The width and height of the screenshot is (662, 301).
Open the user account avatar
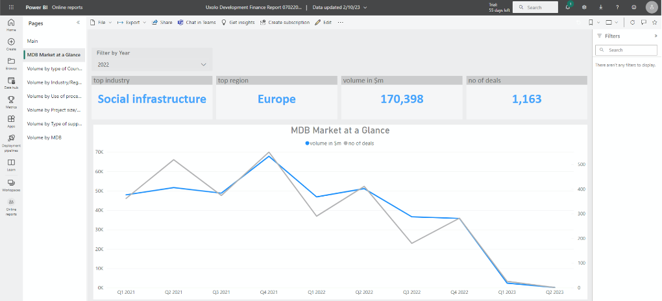click(x=652, y=8)
